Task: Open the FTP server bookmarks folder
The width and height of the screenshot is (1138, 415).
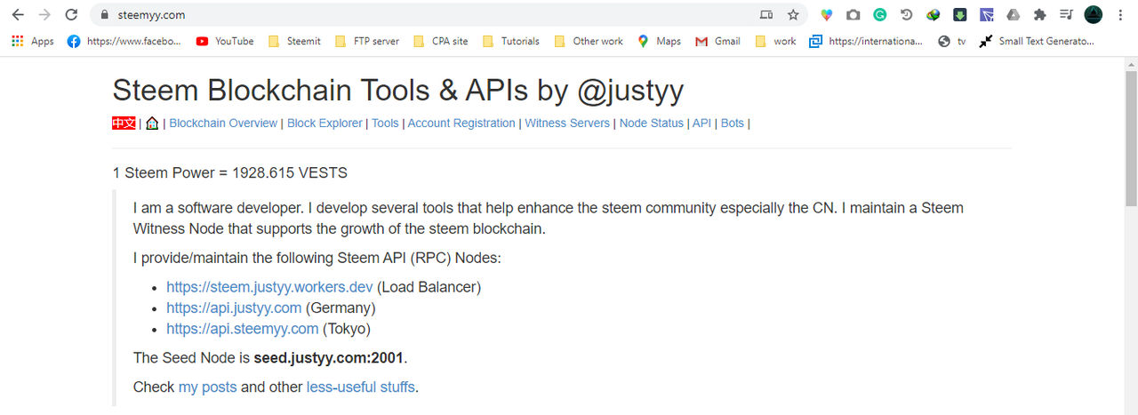Action: (367, 41)
